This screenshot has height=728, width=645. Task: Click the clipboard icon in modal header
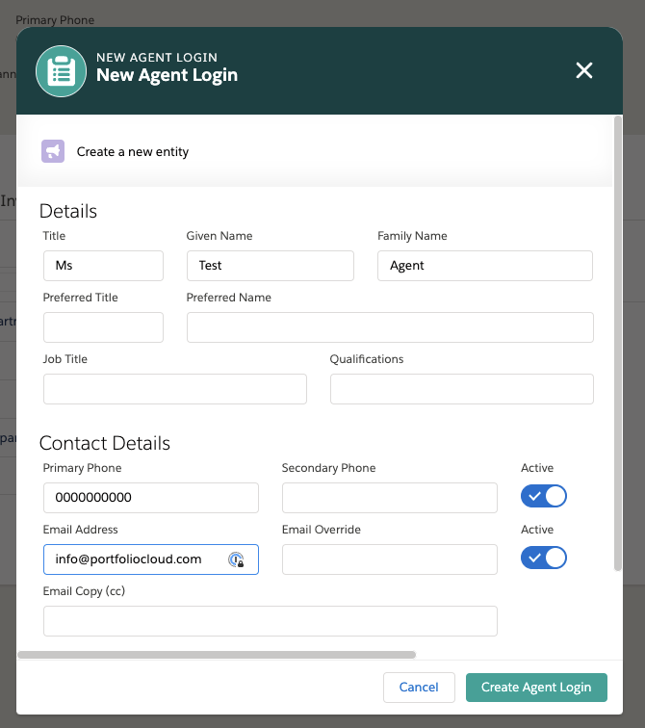click(x=62, y=71)
